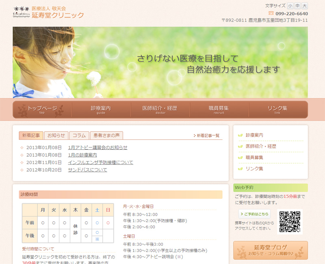This screenshot has height=264, width=325.
Task: Click the date 2012年11月01日
Action: [44, 162]
